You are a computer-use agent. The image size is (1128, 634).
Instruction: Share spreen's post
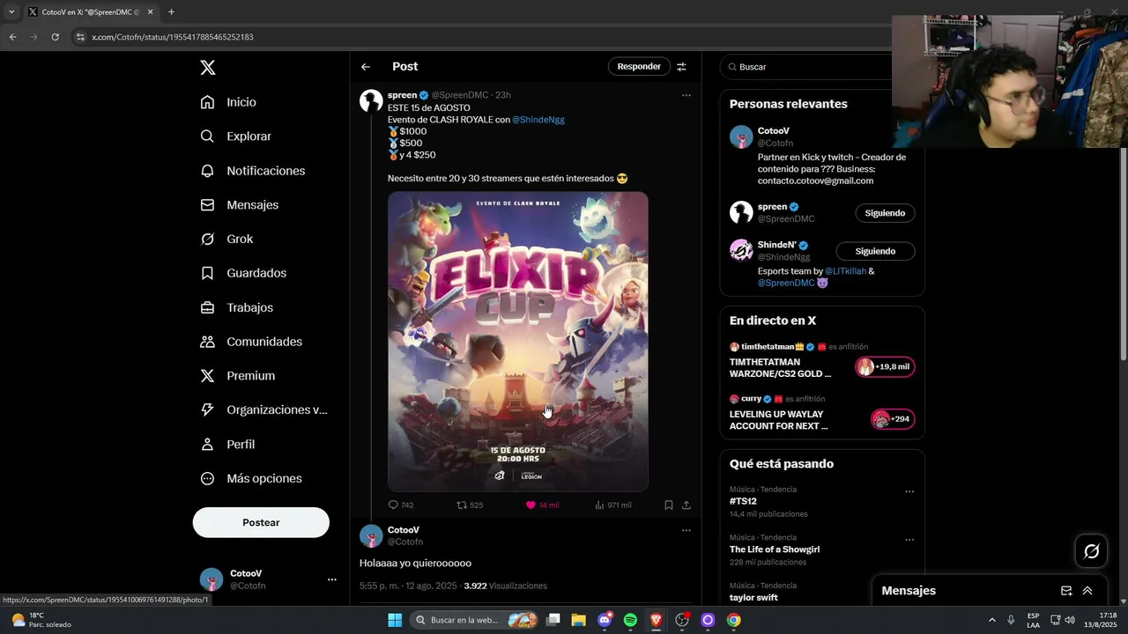pyautogui.click(x=686, y=505)
